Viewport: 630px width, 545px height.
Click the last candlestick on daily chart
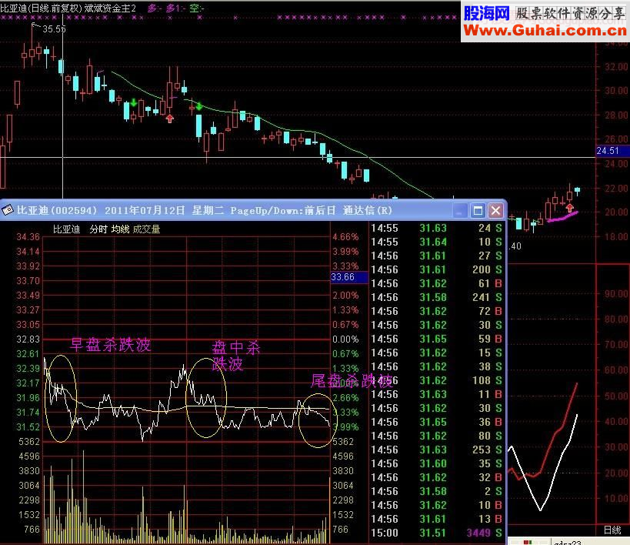click(578, 190)
